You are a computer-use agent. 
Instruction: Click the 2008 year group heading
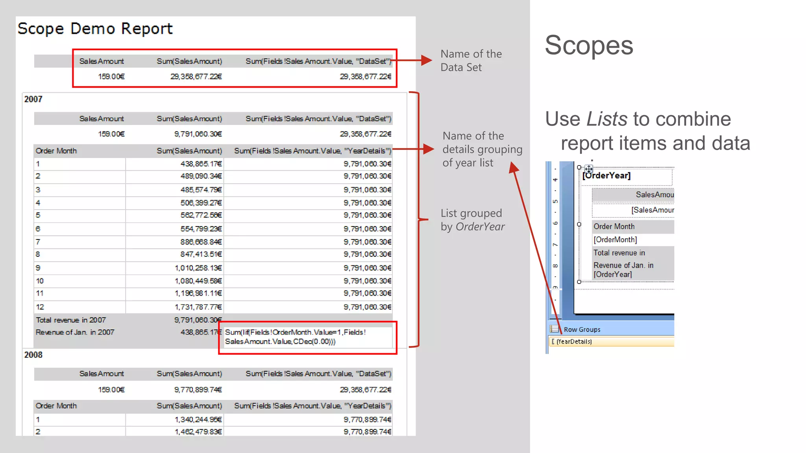[33, 355]
